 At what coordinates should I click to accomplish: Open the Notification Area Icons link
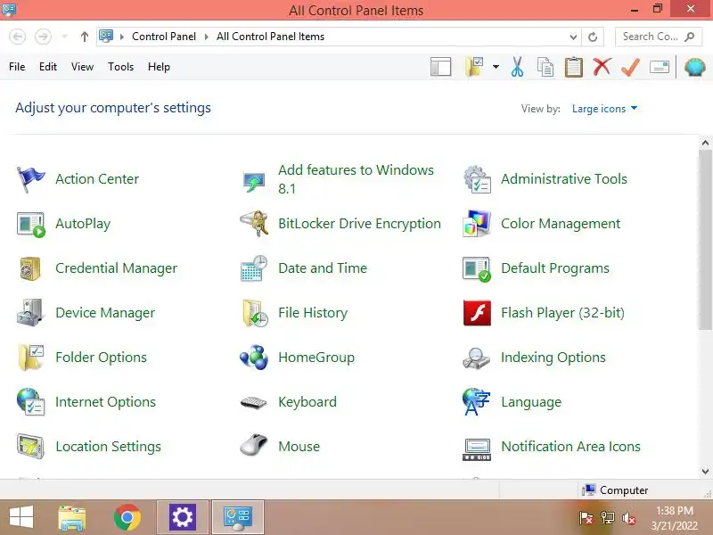pyautogui.click(x=570, y=447)
